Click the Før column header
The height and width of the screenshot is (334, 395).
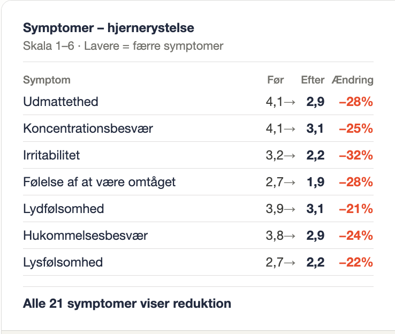tap(275, 80)
